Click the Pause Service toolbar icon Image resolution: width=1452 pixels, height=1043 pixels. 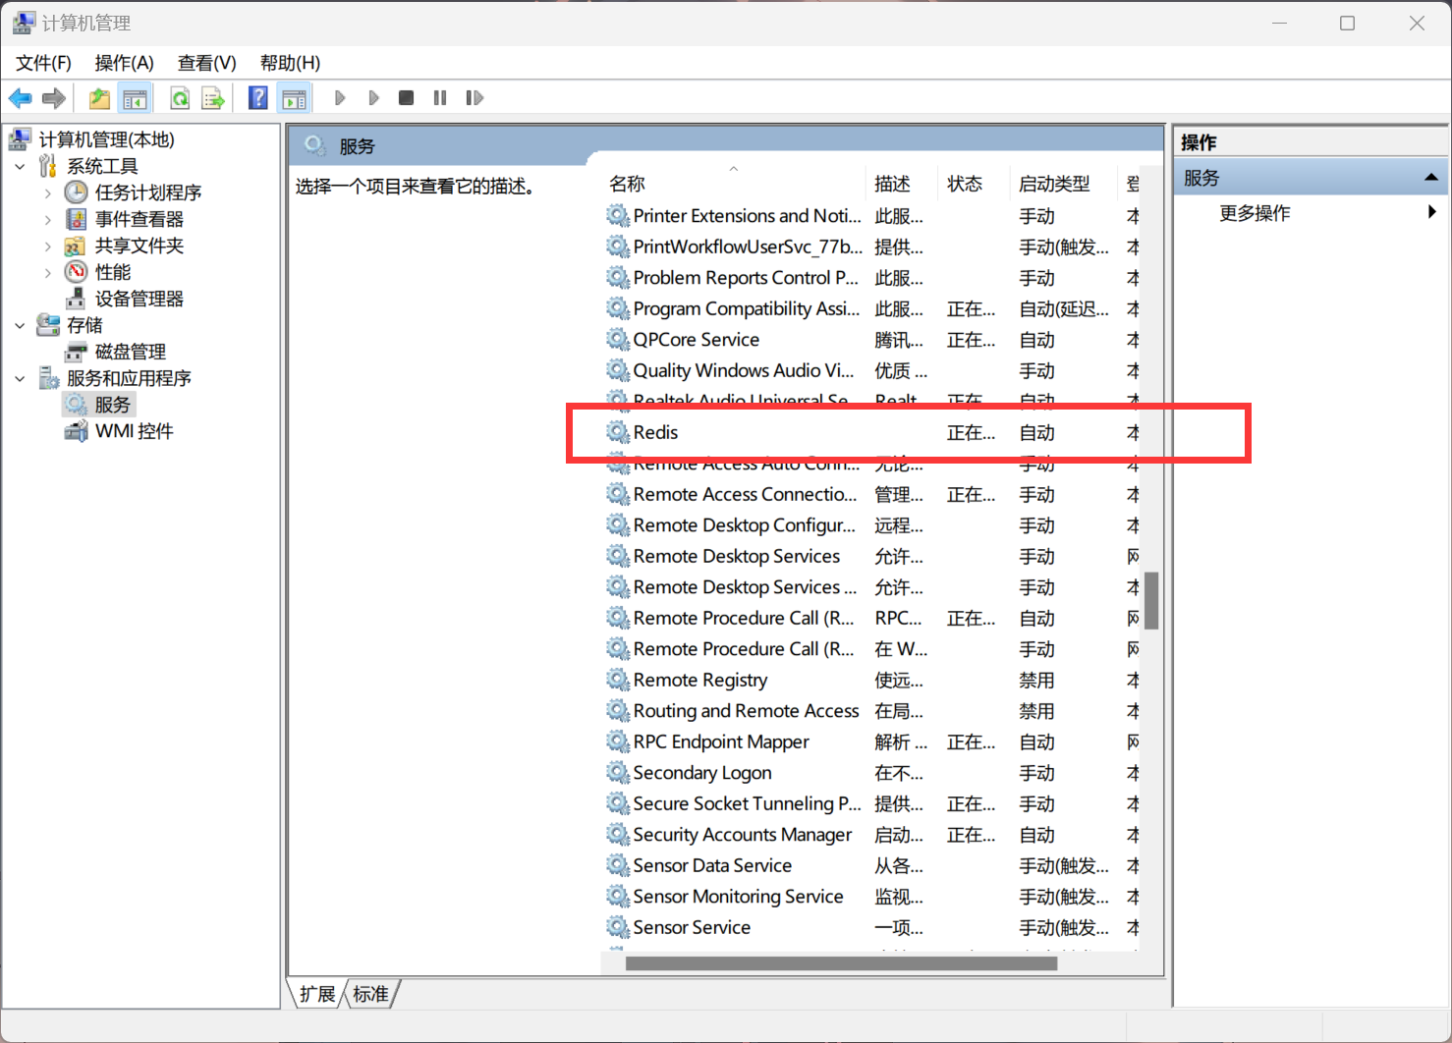[440, 98]
